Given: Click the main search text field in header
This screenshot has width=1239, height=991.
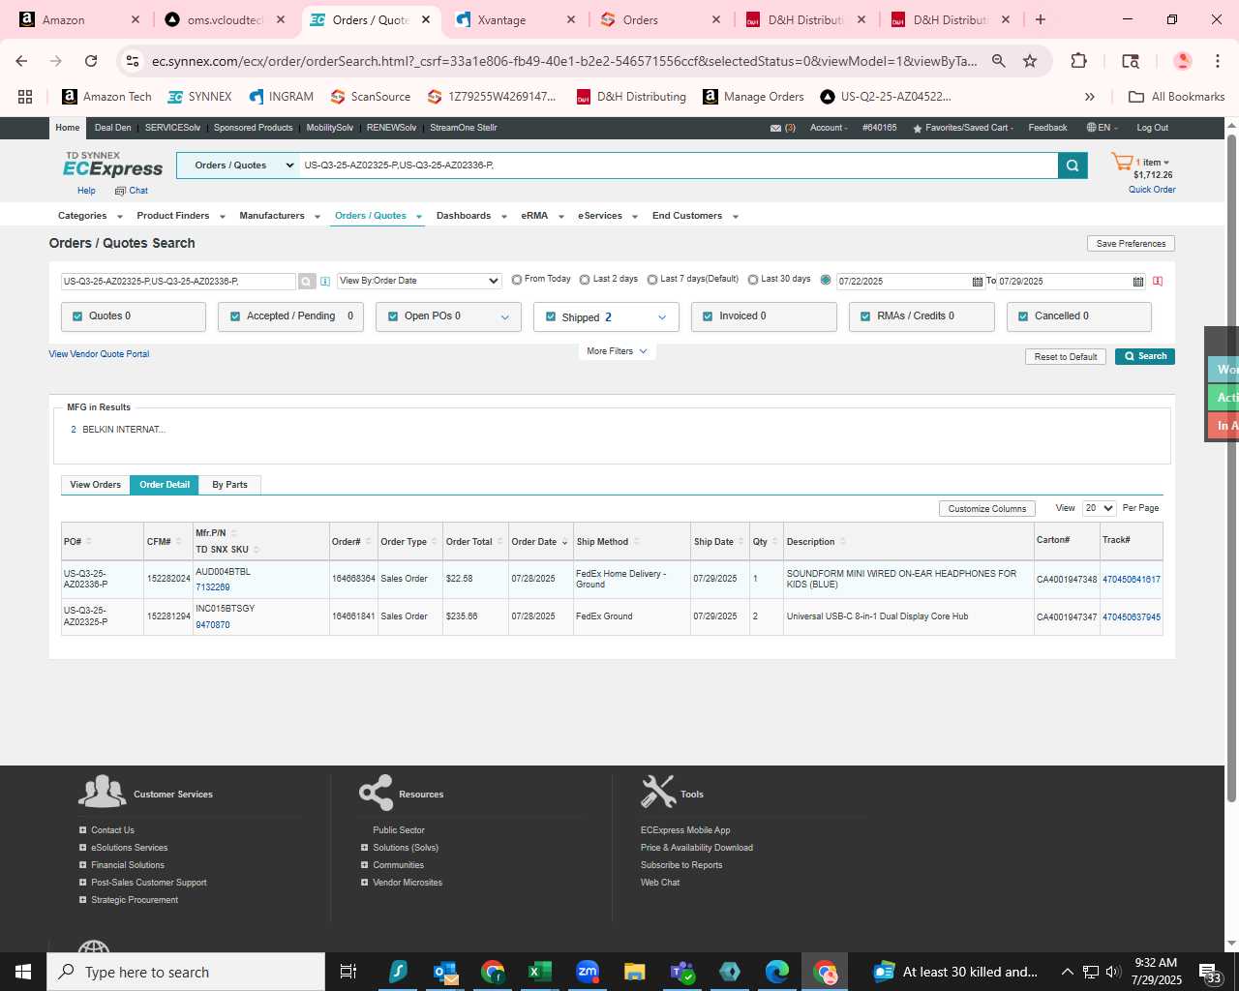Looking at the screenshot, I should [x=678, y=165].
